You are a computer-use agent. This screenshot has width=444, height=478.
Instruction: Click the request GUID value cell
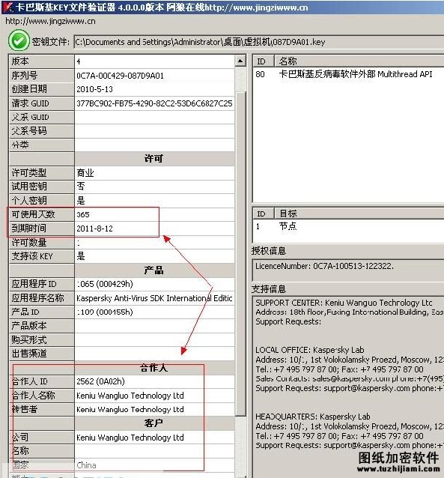pyautogui.click(x=154, y=103)
